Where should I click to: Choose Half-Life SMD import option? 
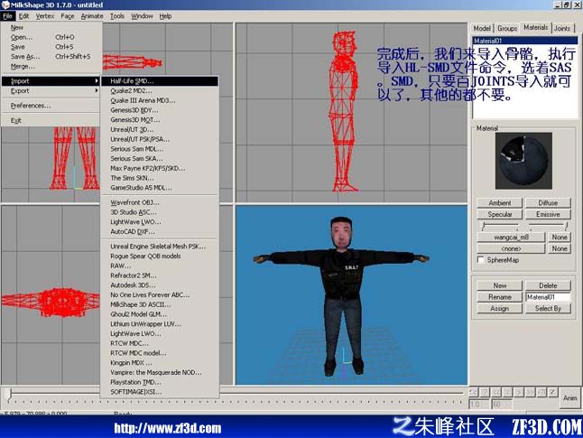(160, 80)
